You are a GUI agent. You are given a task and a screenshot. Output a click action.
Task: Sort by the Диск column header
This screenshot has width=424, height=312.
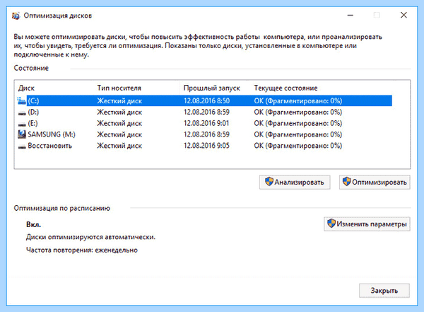point(26,88)
